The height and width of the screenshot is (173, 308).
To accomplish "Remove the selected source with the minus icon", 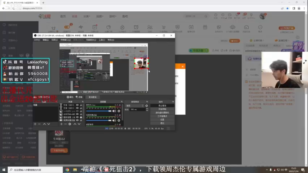I will [x=65, y=124].
